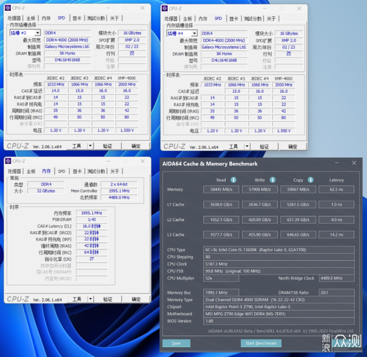Click 工具 button in slot #2 window

pyautogui.click(x=77, y=146)
